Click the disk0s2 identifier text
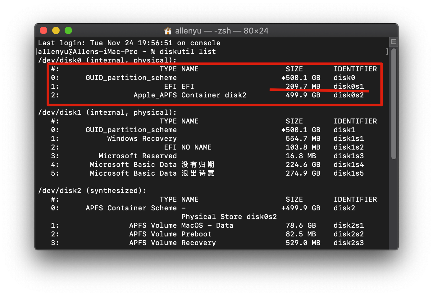 pyautogui.click(x=349, y=95)
